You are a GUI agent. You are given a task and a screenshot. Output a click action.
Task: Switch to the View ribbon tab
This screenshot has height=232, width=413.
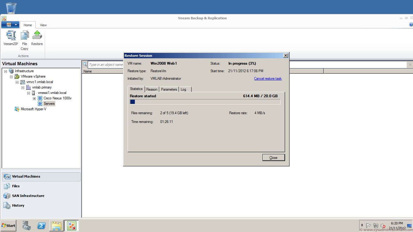[x=43, y=25]
